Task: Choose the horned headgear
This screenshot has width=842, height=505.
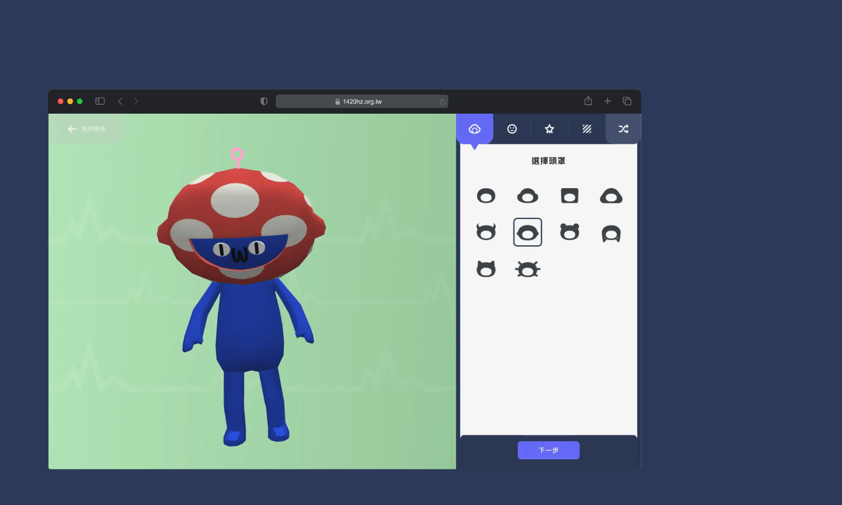Action: tap(486, 232)
